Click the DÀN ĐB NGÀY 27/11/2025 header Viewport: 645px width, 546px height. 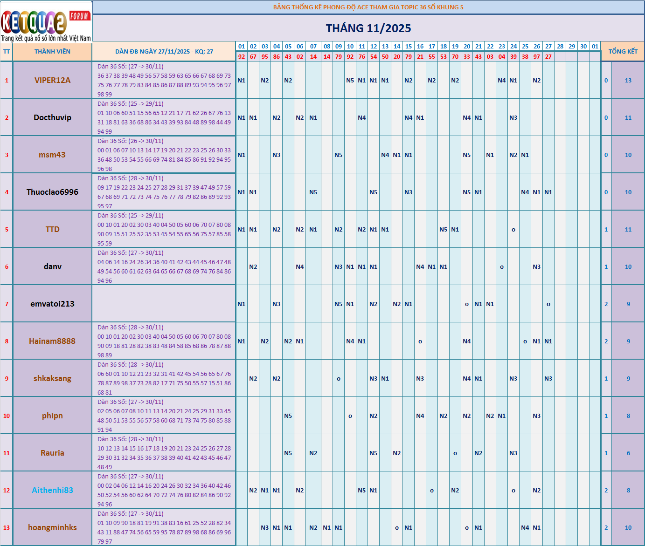164,51
